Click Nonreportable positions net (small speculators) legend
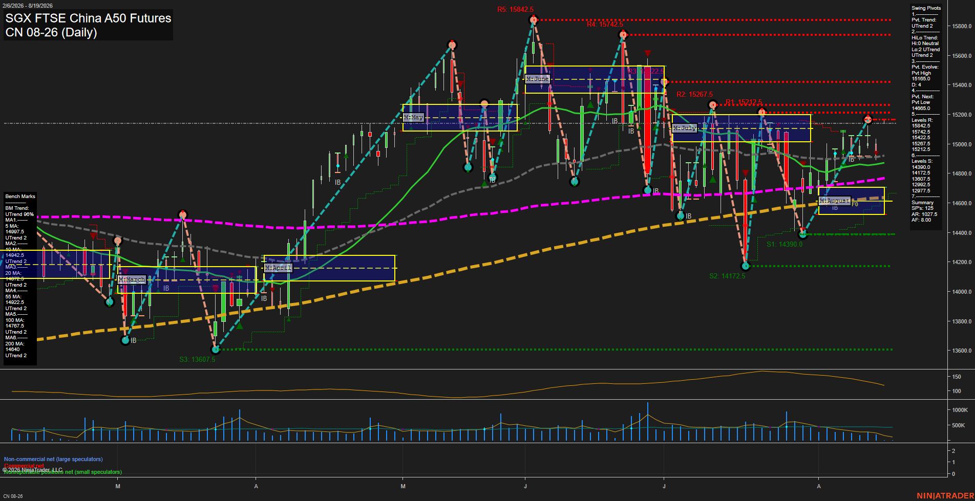The height and width of the screenshot is (501, 975). tap(63, 472)
